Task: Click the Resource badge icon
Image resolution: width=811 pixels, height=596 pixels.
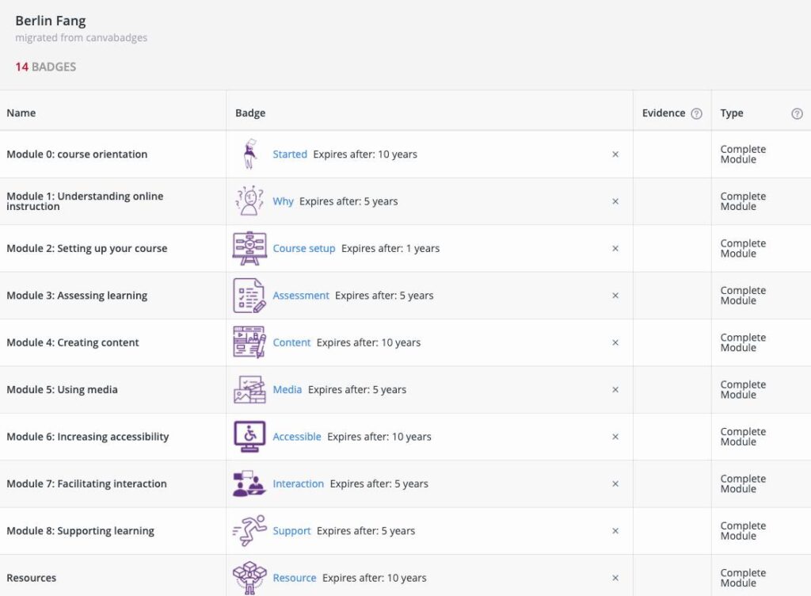Action: pos(249,578)
